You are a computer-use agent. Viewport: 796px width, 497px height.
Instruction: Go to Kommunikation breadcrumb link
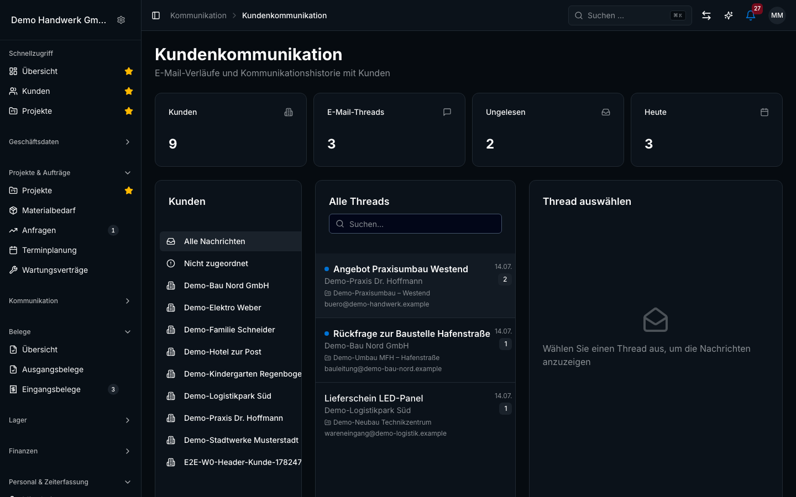point(198,15)
